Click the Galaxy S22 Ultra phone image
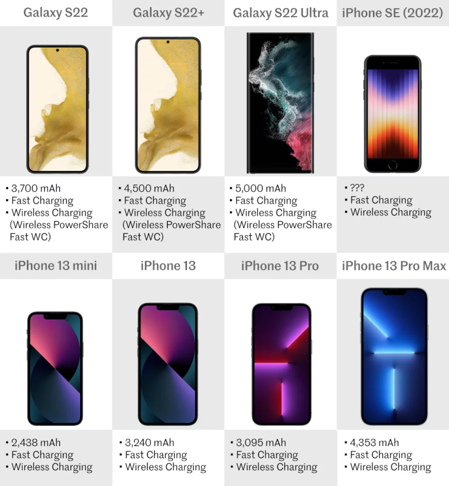Image resolution: width=449 pixels, height=486 pixels. pyautogui.click(x=280, y=103)
